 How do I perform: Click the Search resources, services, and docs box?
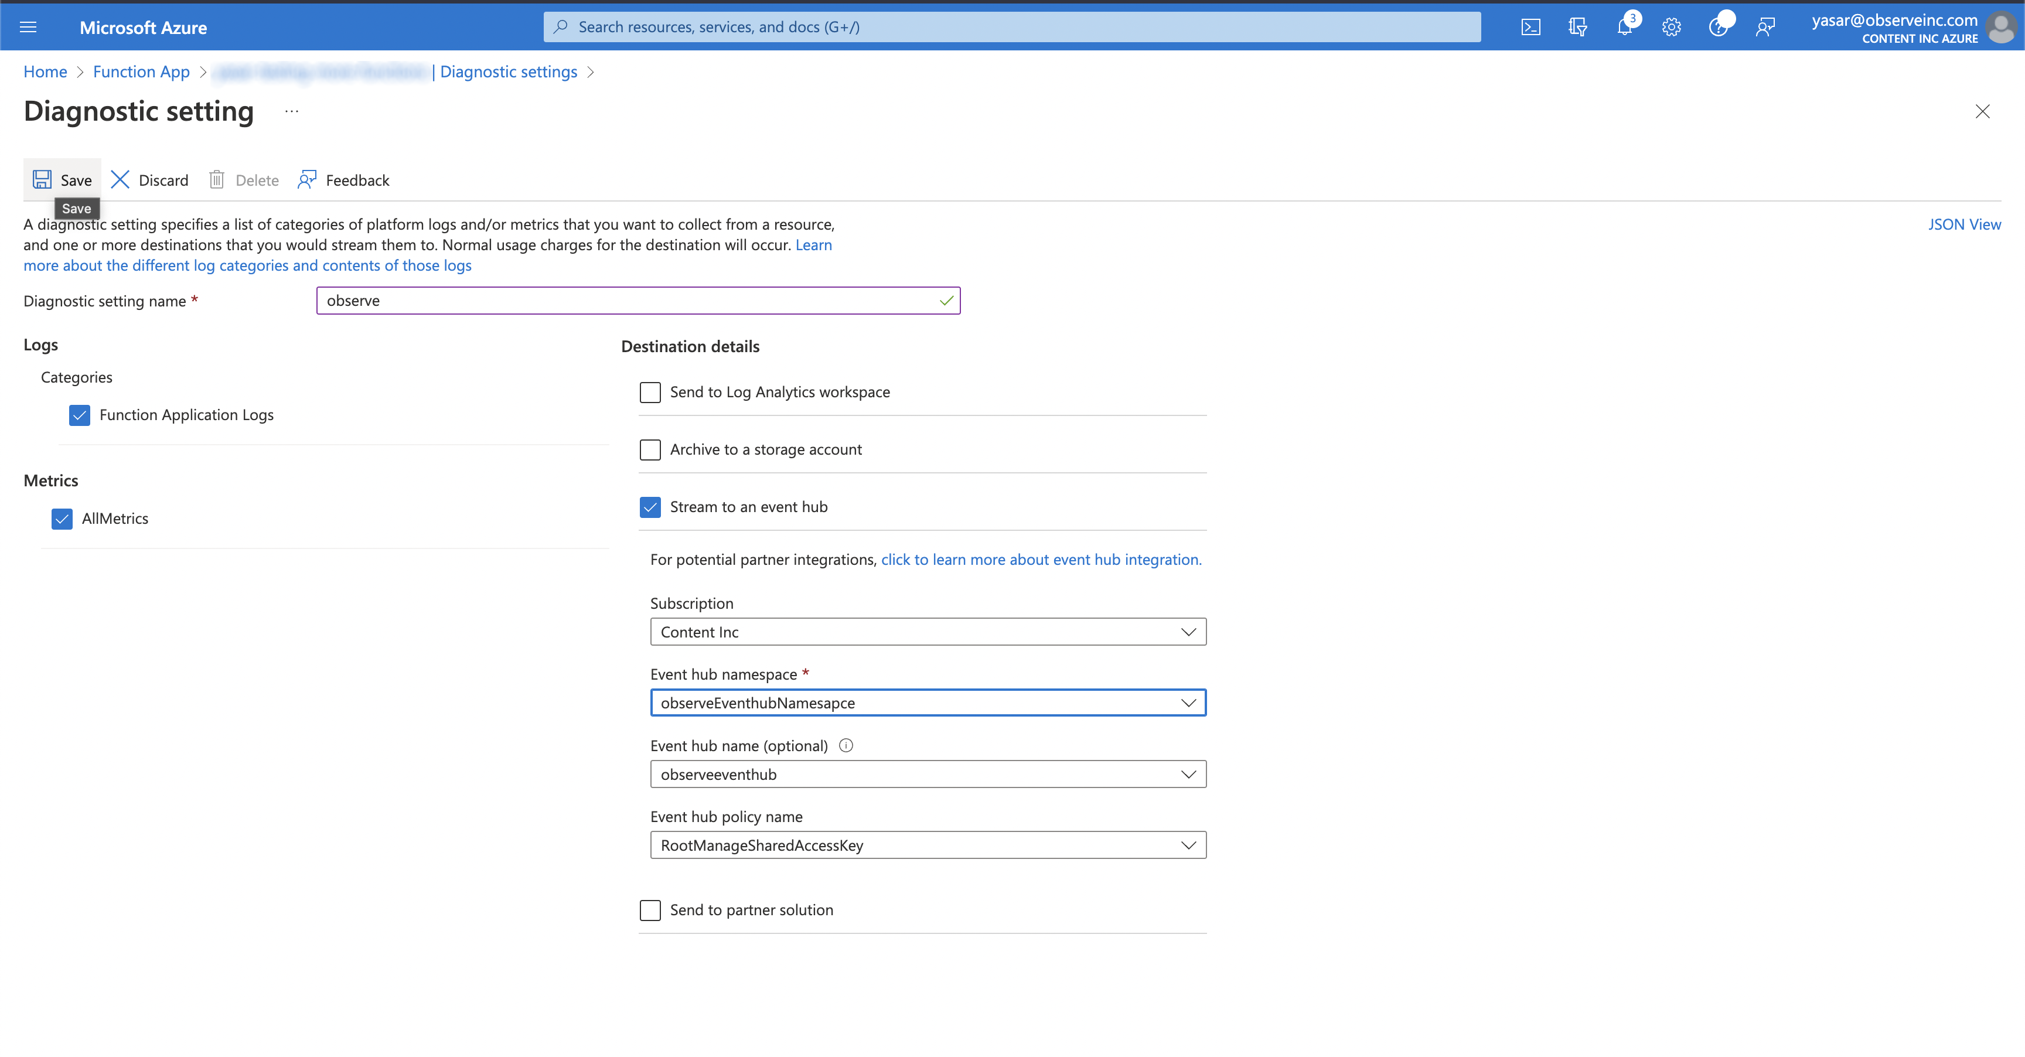[x=1012, y=27]
